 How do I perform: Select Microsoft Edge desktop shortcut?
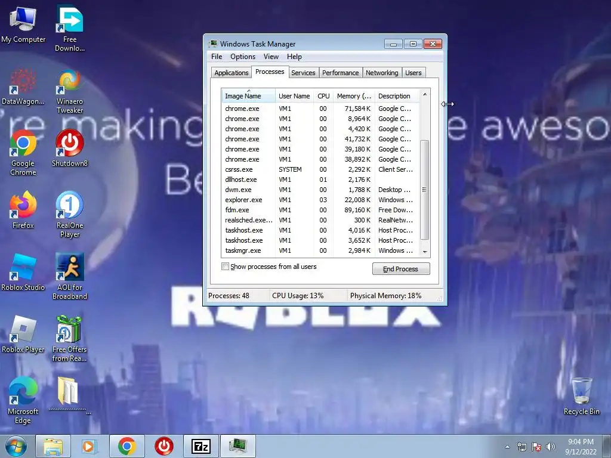click(23, 400)
